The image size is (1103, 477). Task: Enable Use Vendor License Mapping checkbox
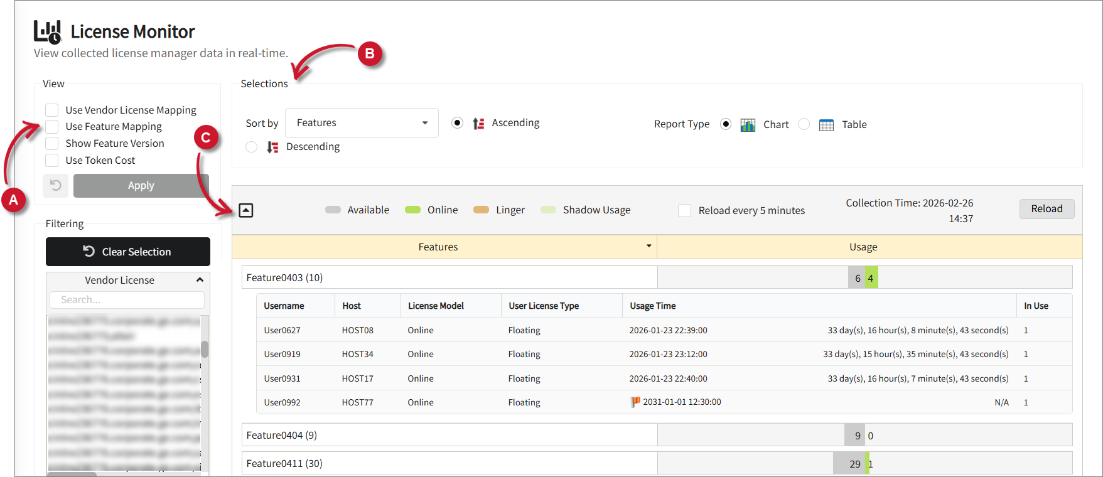(x=51, y=110)
